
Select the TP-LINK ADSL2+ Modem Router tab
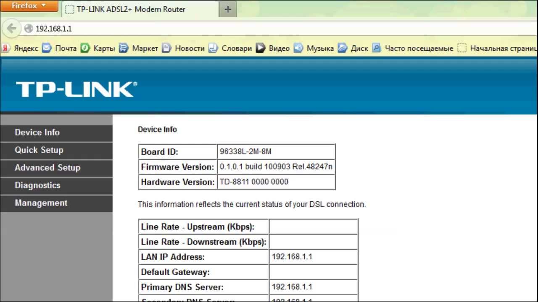click(140, 9)
